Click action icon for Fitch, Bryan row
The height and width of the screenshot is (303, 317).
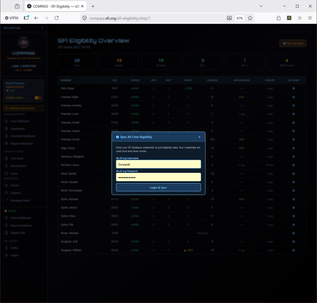coord(294,88)
